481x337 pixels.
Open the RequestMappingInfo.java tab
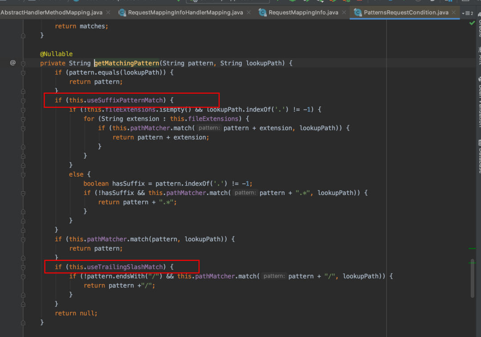[x=303, y=12]
